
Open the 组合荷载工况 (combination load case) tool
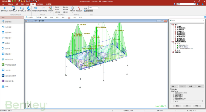(x=13, y=9)
